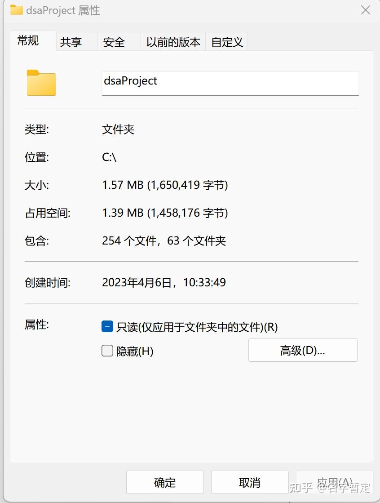The image size is (380, 503).
Task: Stay on the 常规 (General) tab
Action: pos(27,40)
